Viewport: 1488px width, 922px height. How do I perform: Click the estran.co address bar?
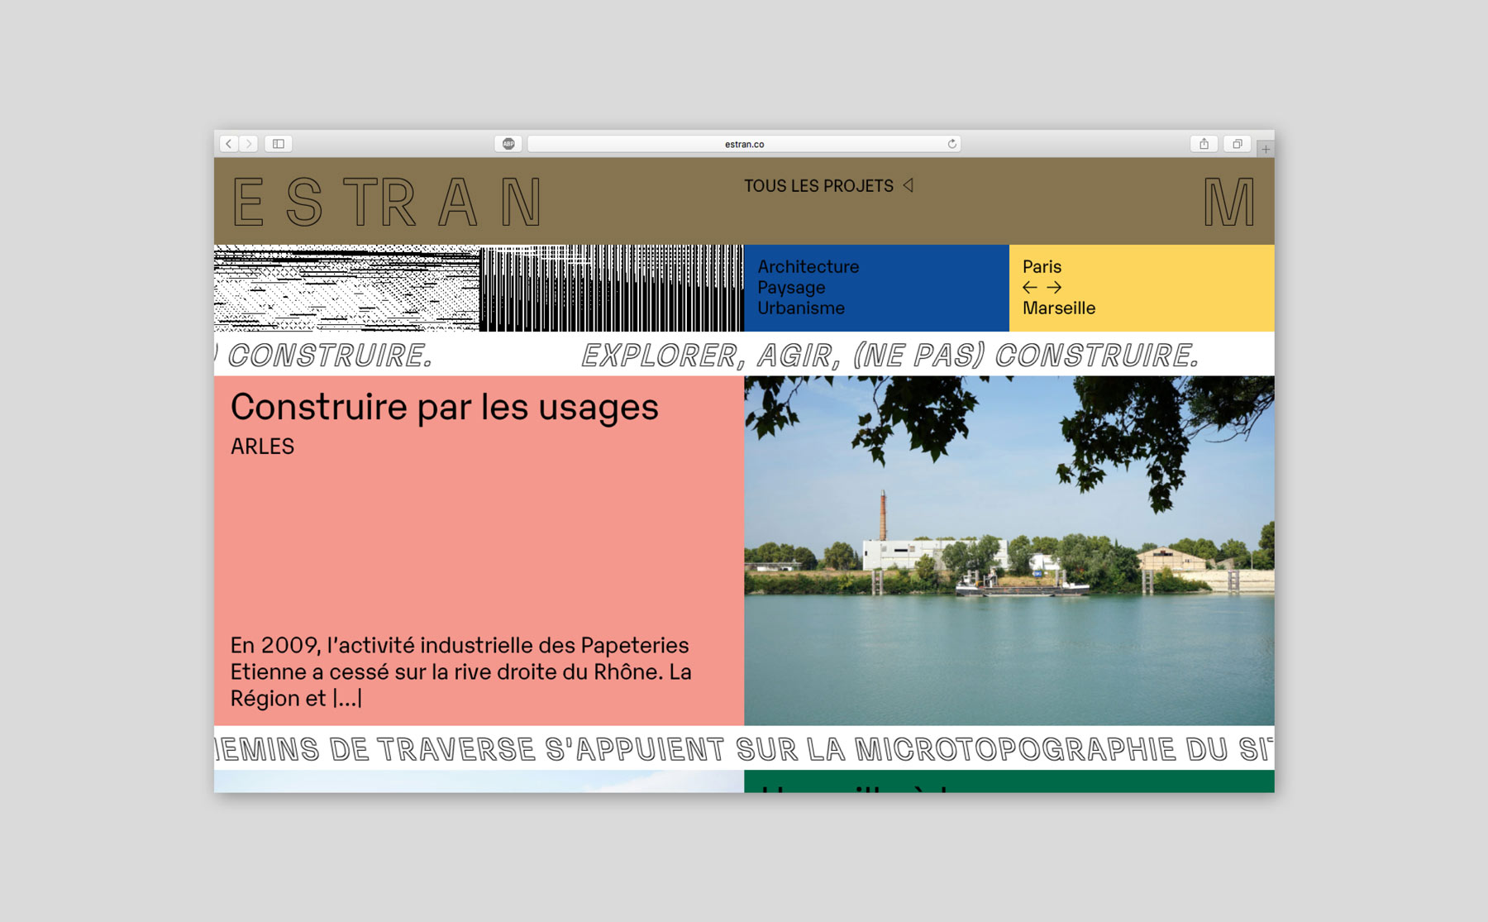click(743, 144)
